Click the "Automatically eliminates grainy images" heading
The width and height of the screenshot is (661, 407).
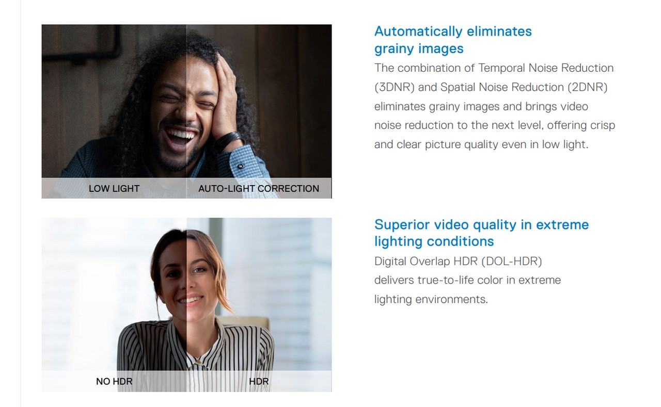click(453, 40)
